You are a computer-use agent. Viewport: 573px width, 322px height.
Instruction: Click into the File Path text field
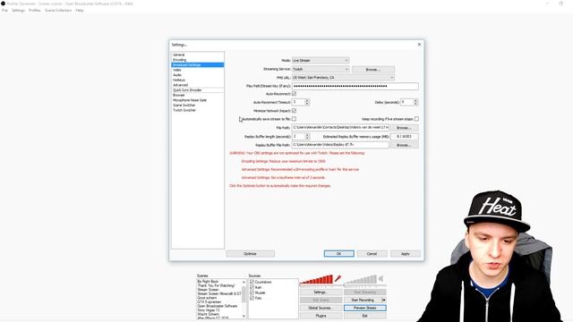(340, 127)
